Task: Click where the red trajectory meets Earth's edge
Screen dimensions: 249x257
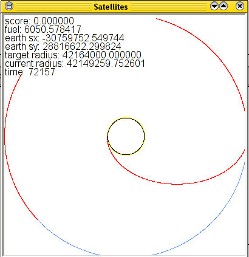Action: (107, 139)
